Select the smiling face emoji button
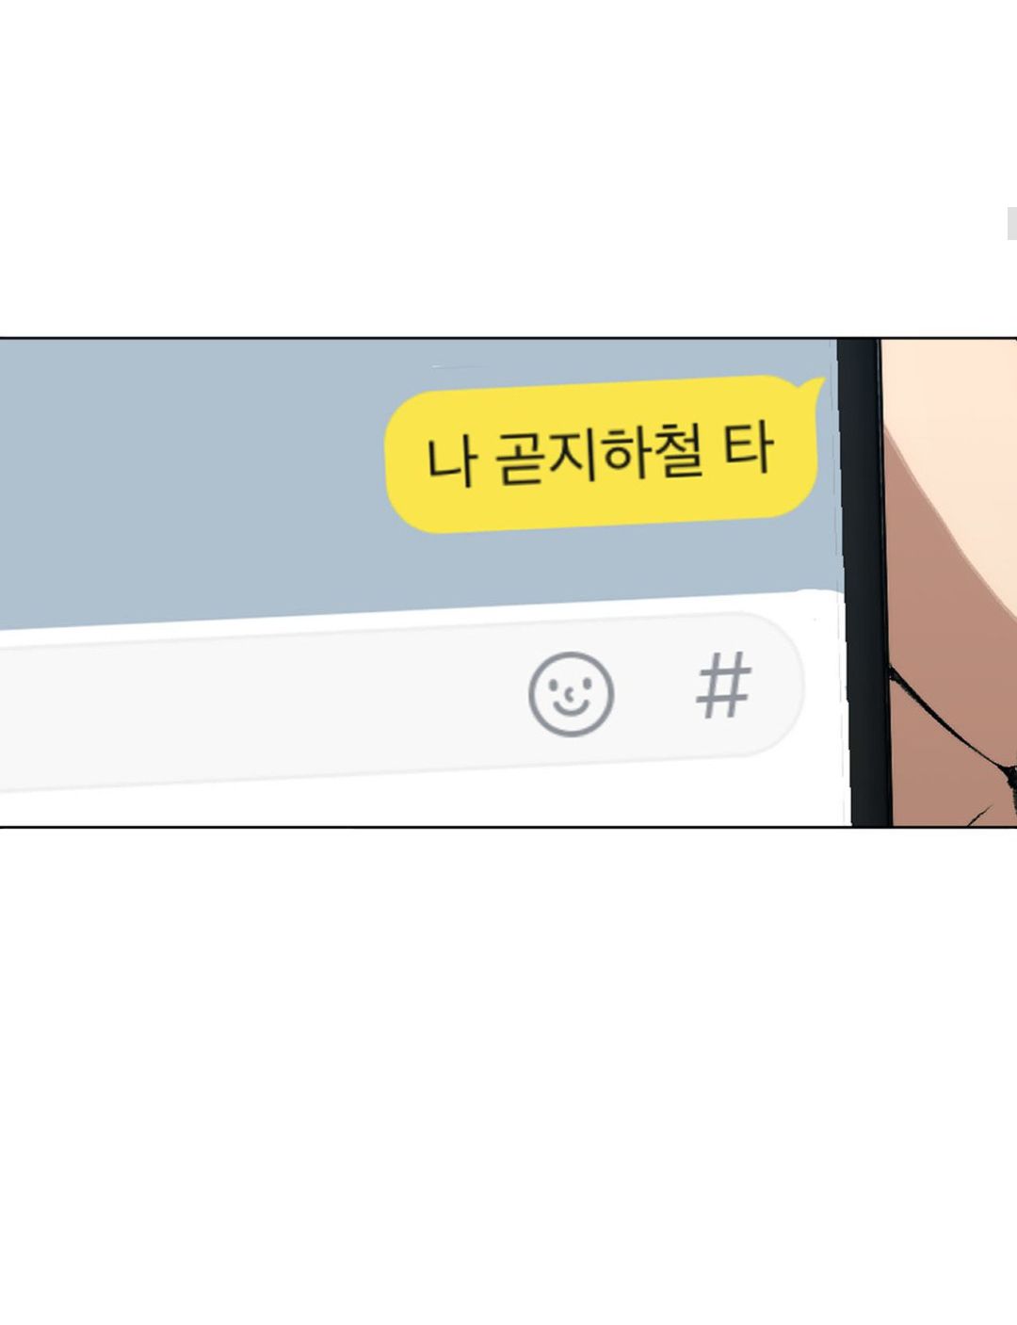The height and width of the screenshot is (1325, 1017). tap(572, 694)
